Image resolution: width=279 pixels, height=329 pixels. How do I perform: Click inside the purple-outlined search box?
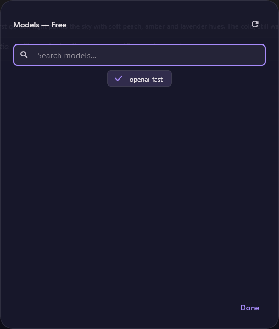coord(139,55)
